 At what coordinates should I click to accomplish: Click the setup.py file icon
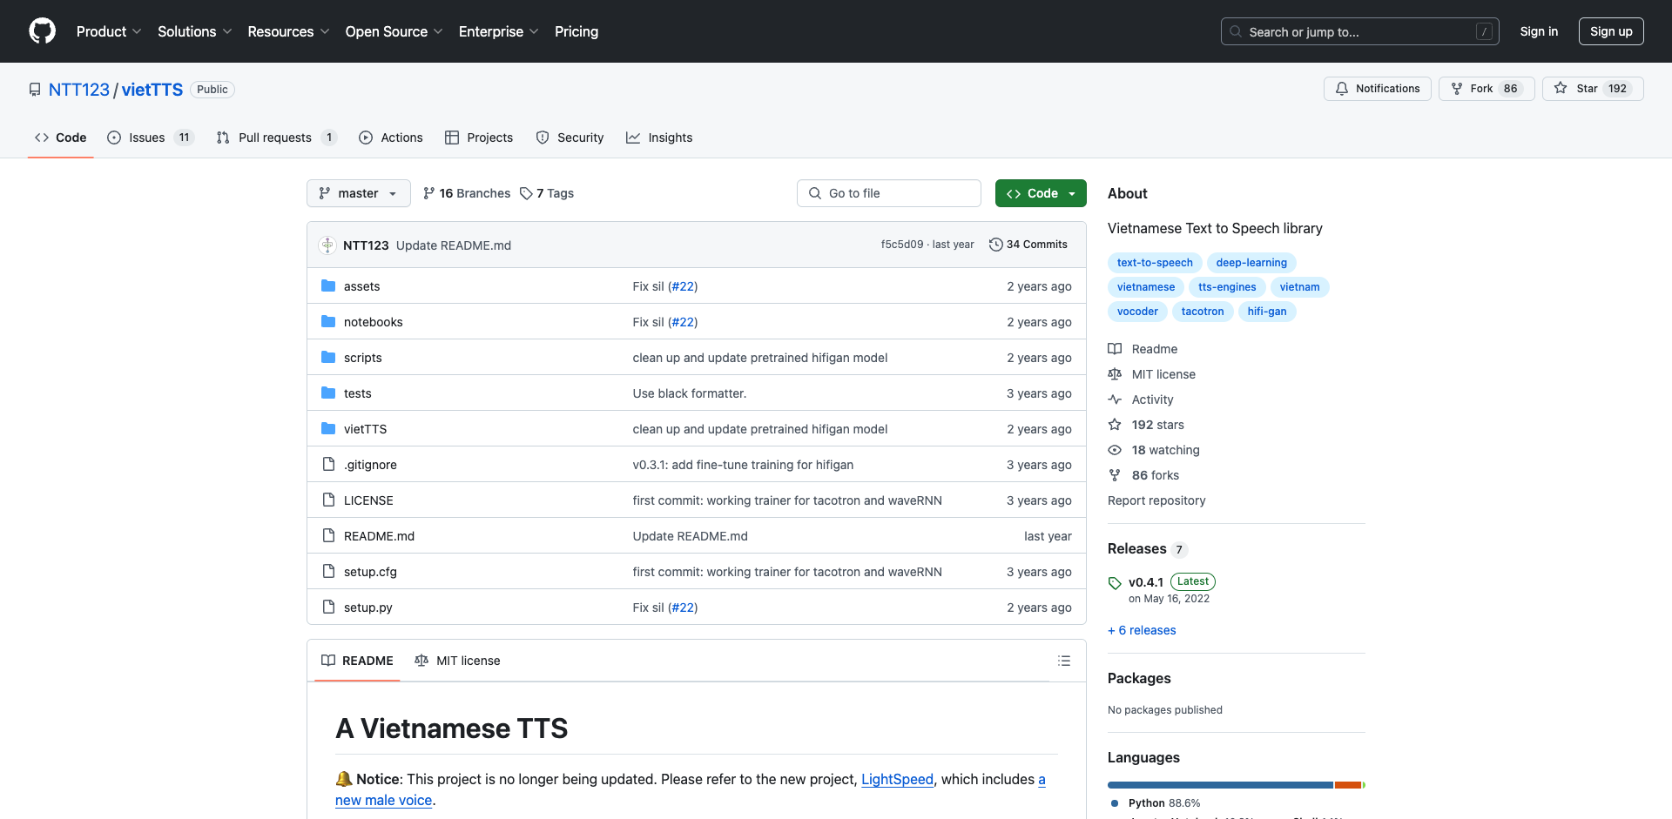click(x=328, y=608)
